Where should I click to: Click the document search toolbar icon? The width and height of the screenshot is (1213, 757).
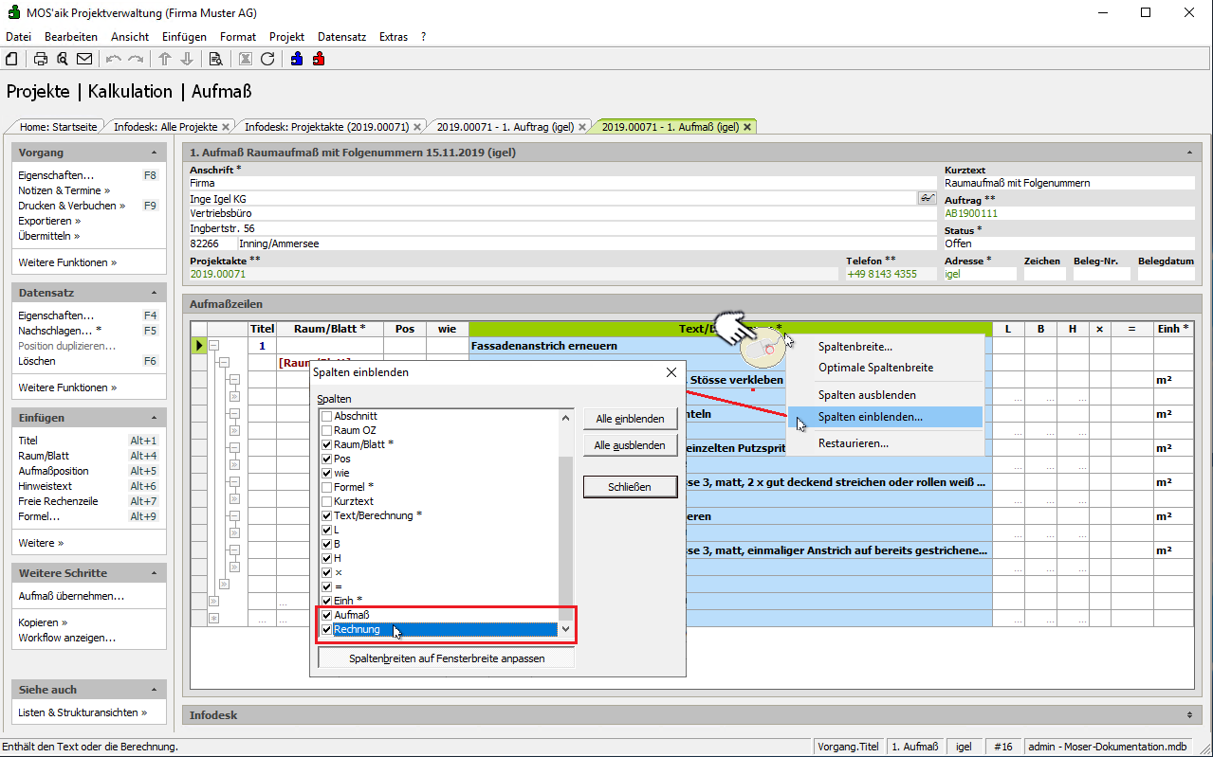point(216,59)
